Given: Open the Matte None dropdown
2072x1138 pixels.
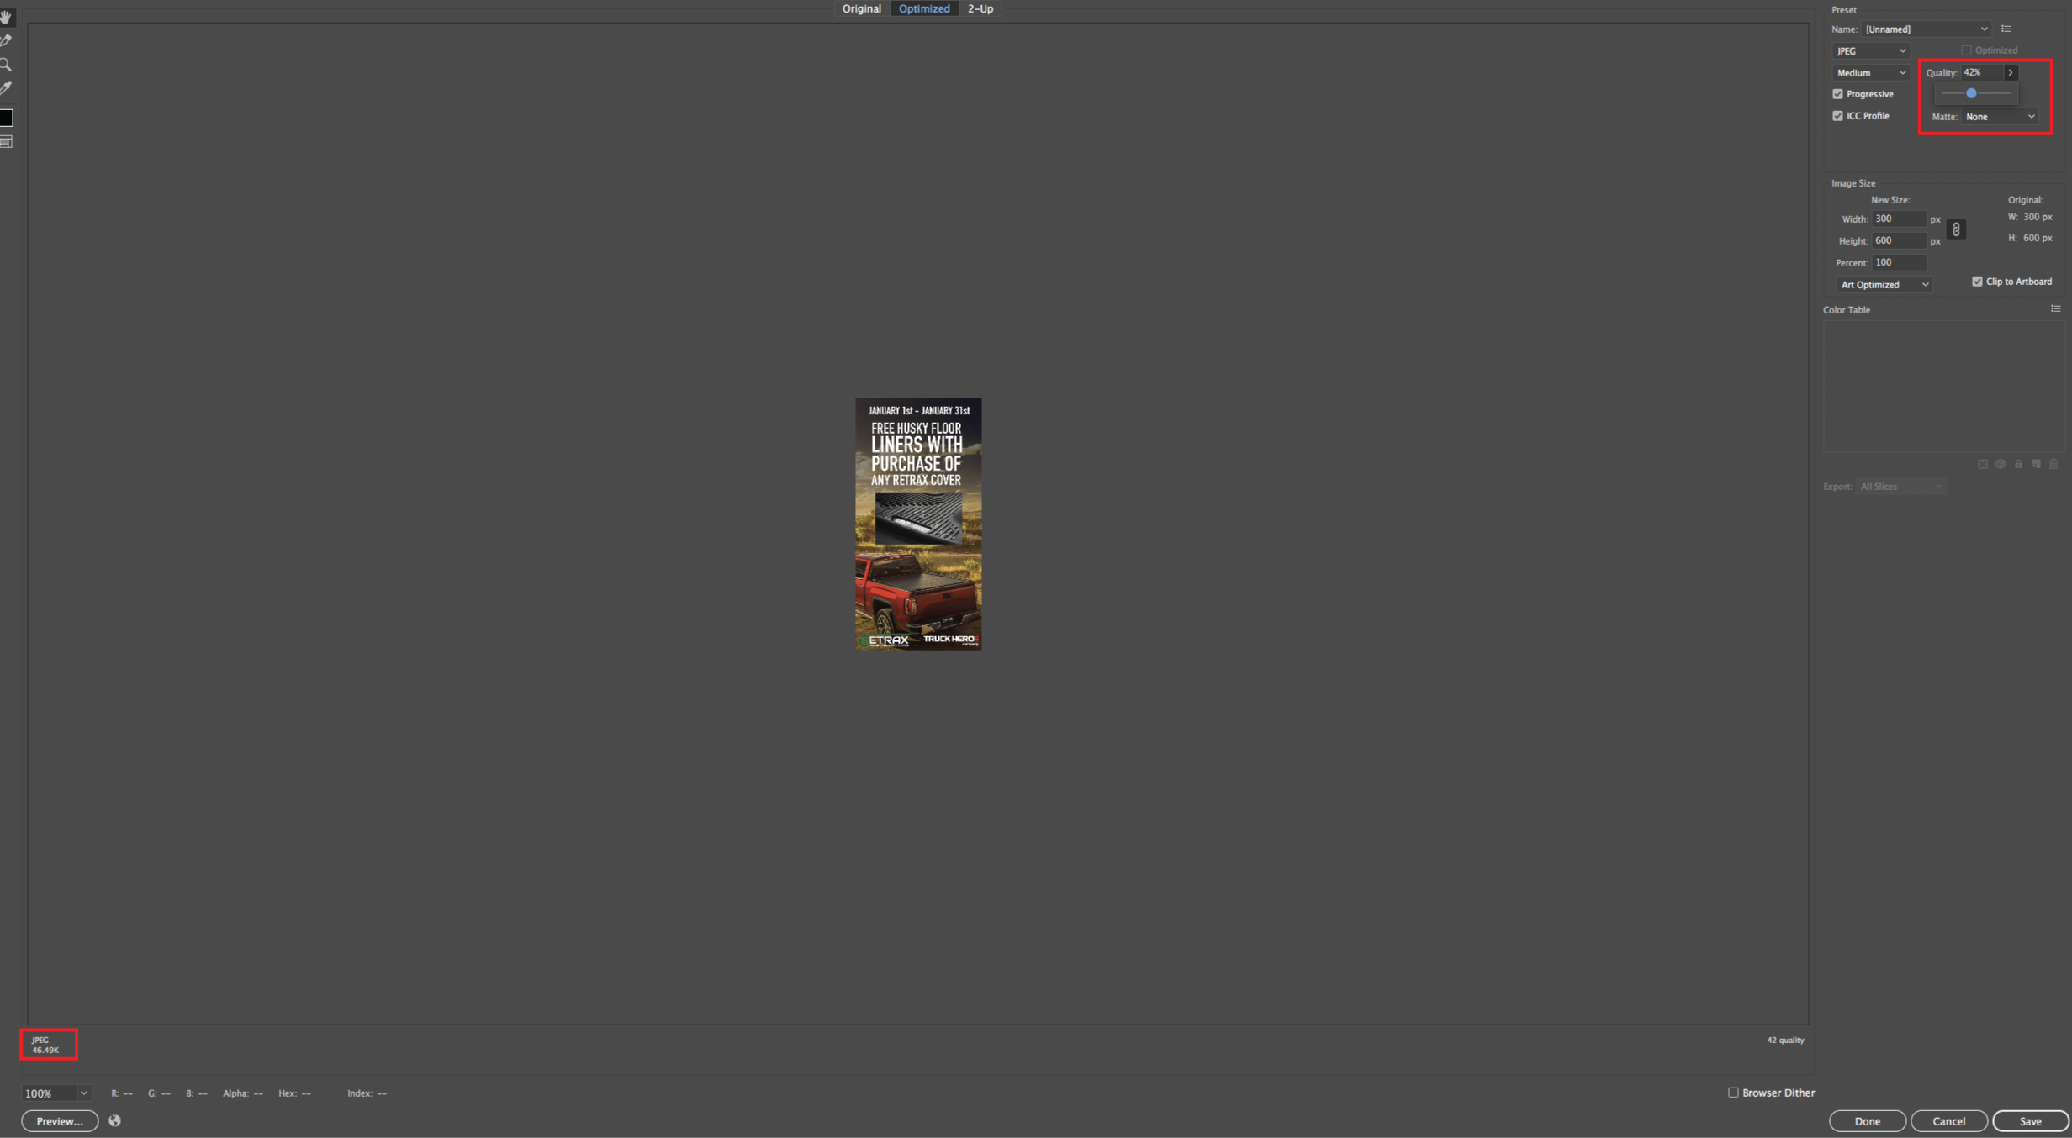Looking at the screenshot, I should (x=2001, y=117).
